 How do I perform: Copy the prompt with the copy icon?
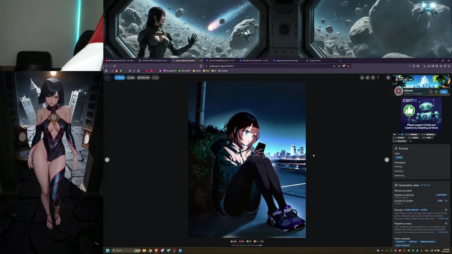click(446, 210)
